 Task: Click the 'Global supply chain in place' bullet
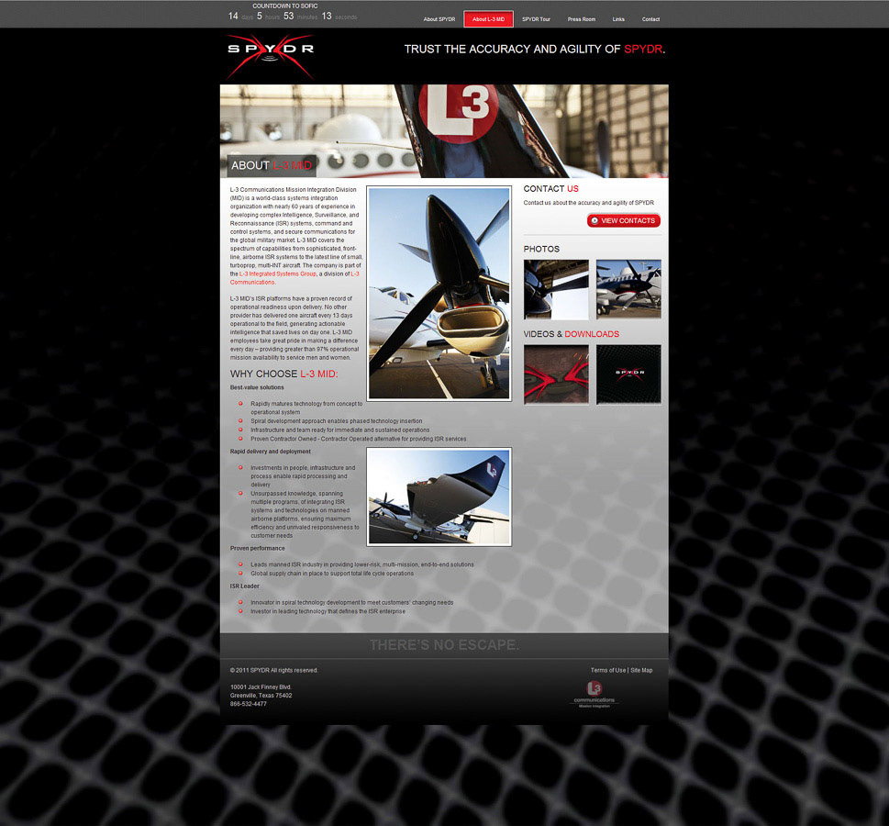pos(332,574)
